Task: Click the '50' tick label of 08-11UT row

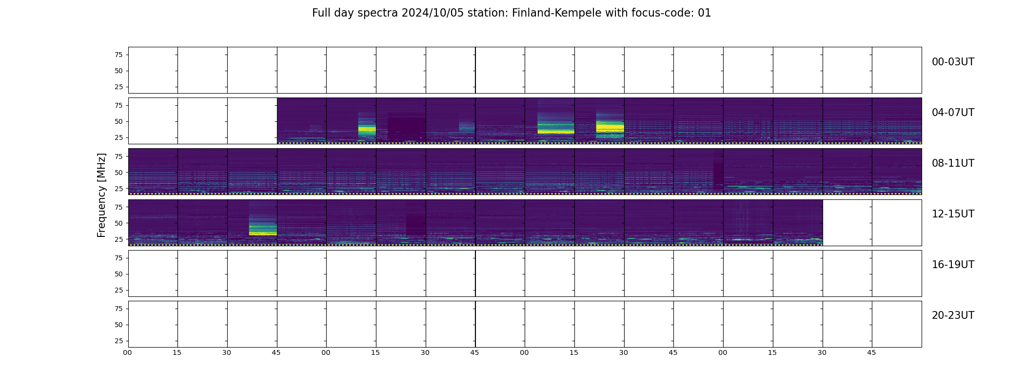Action: click(118, 173)
